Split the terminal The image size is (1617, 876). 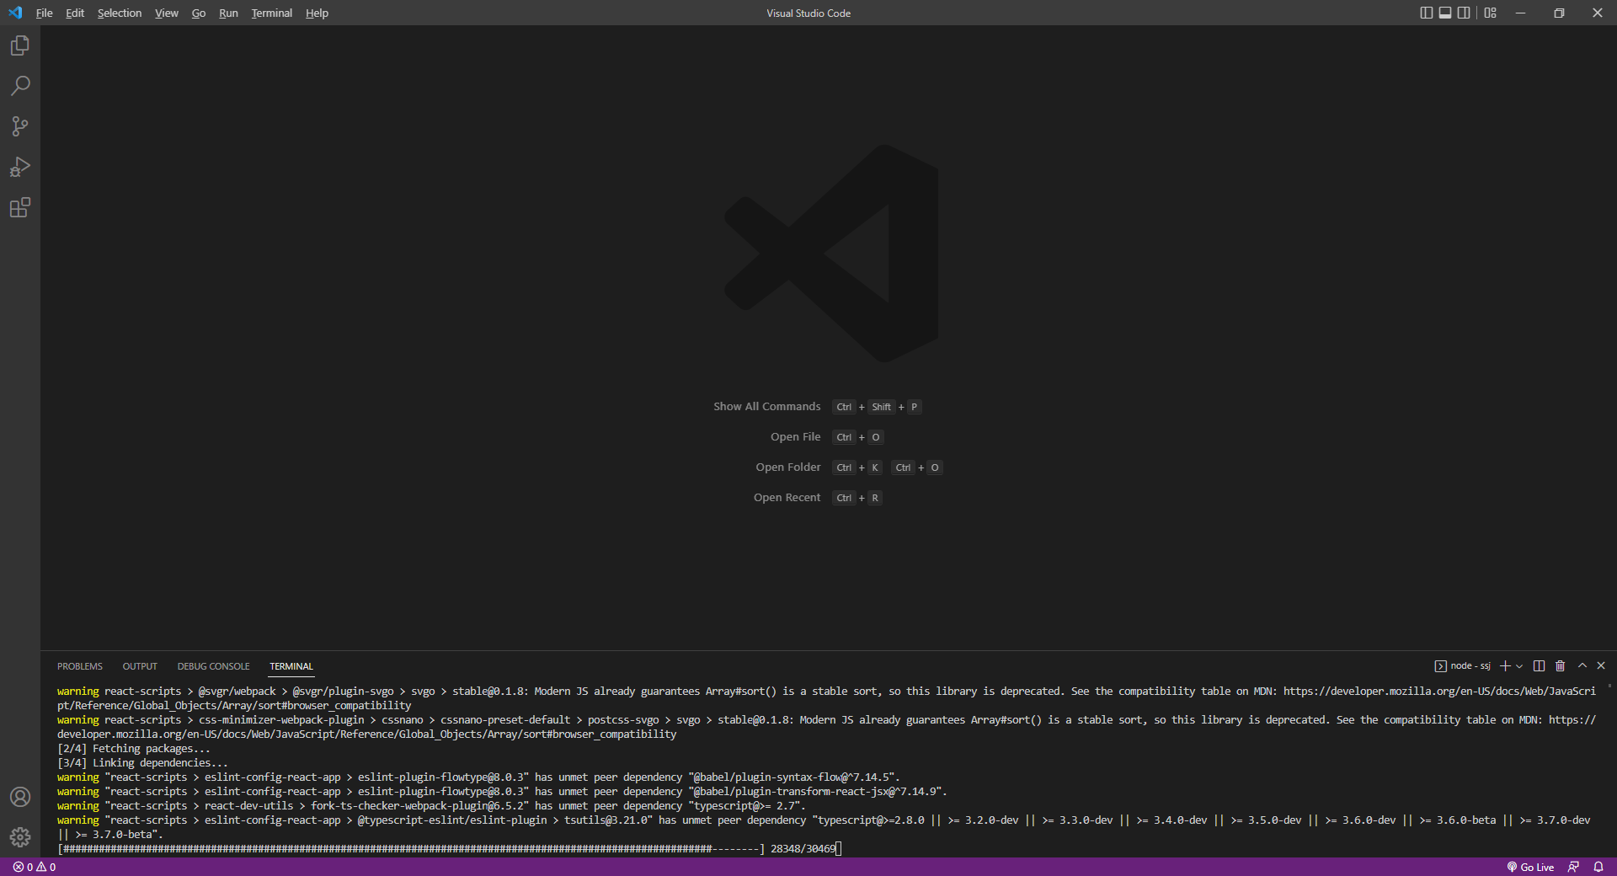(1539, 665)
